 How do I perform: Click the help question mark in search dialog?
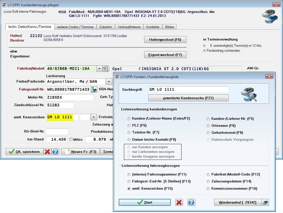pos(191,202)
